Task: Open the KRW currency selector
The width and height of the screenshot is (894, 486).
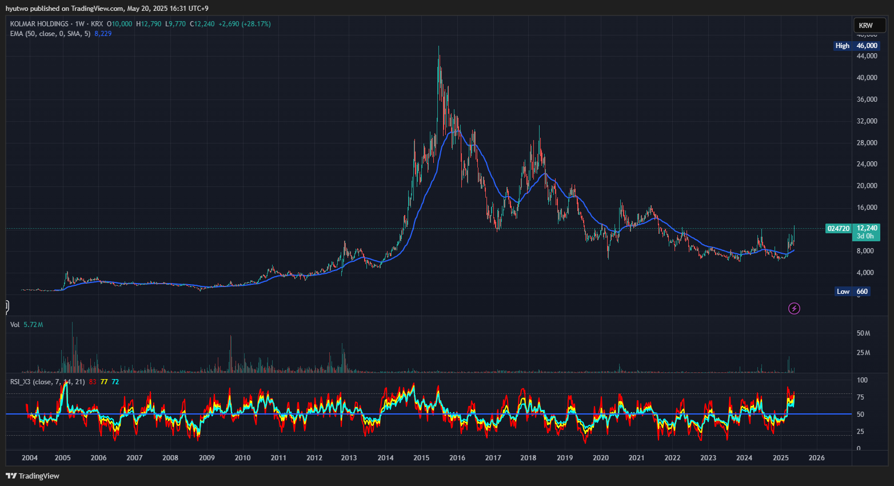Action: pyautogui.click(x=869, y=25)
